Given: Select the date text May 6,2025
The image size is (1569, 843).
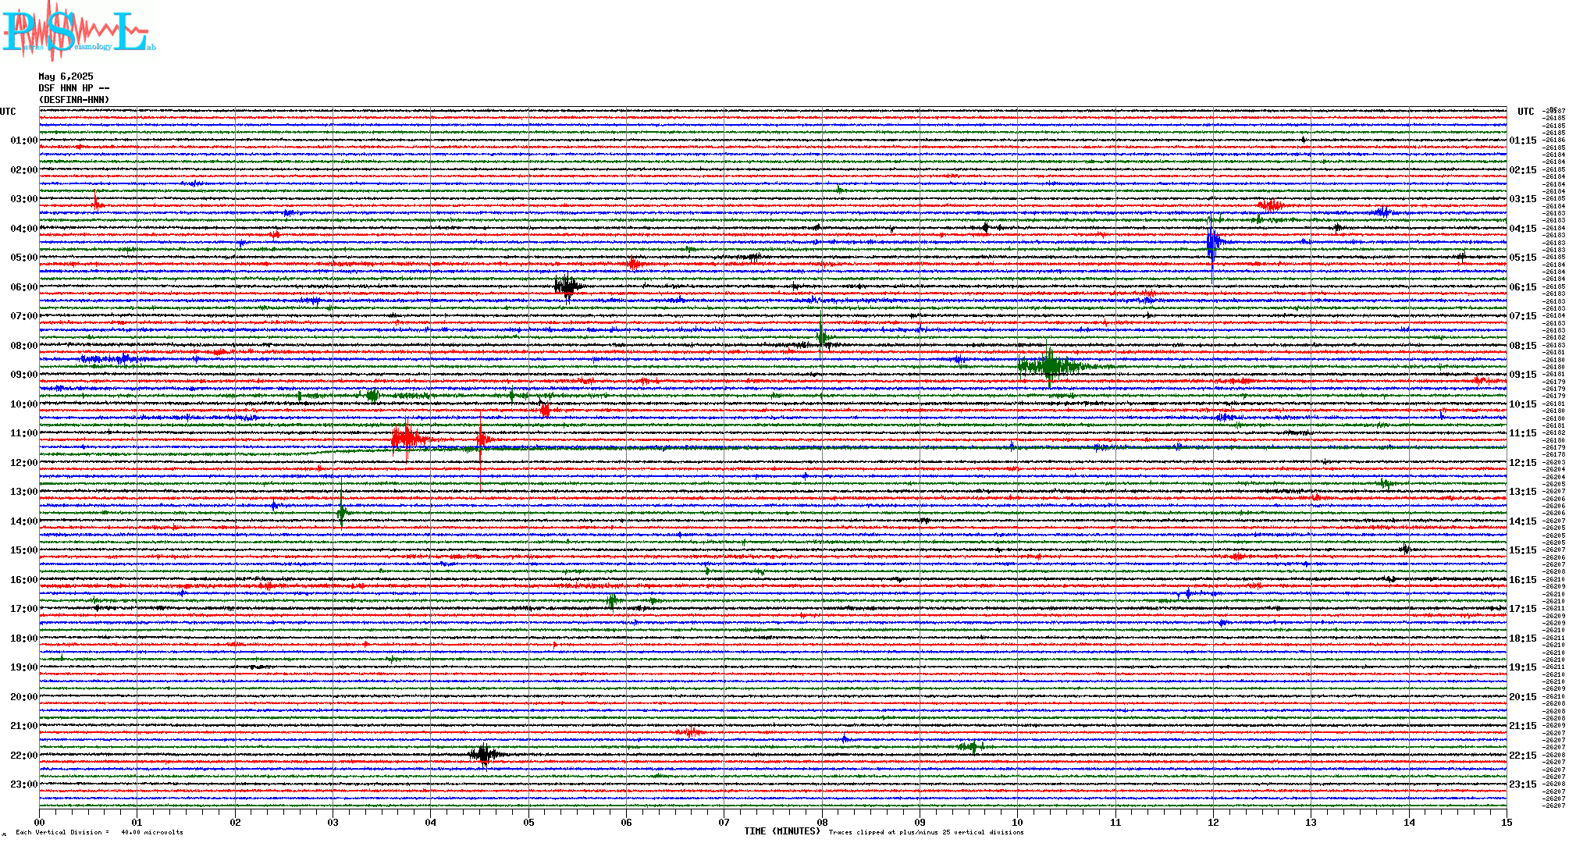Looking at the screenshot, I should click(66, 76).
